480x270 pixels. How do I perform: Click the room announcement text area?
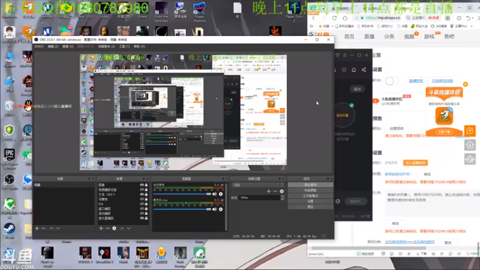tap(431, 203)
